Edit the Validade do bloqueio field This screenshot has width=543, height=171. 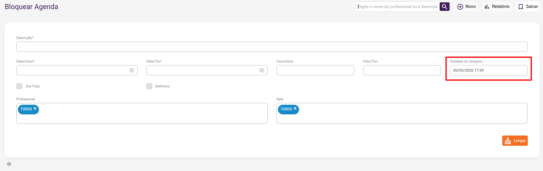point(489,70)
